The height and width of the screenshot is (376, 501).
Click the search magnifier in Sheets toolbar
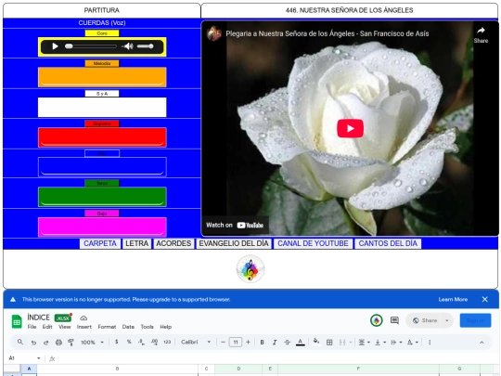[20, 342]
